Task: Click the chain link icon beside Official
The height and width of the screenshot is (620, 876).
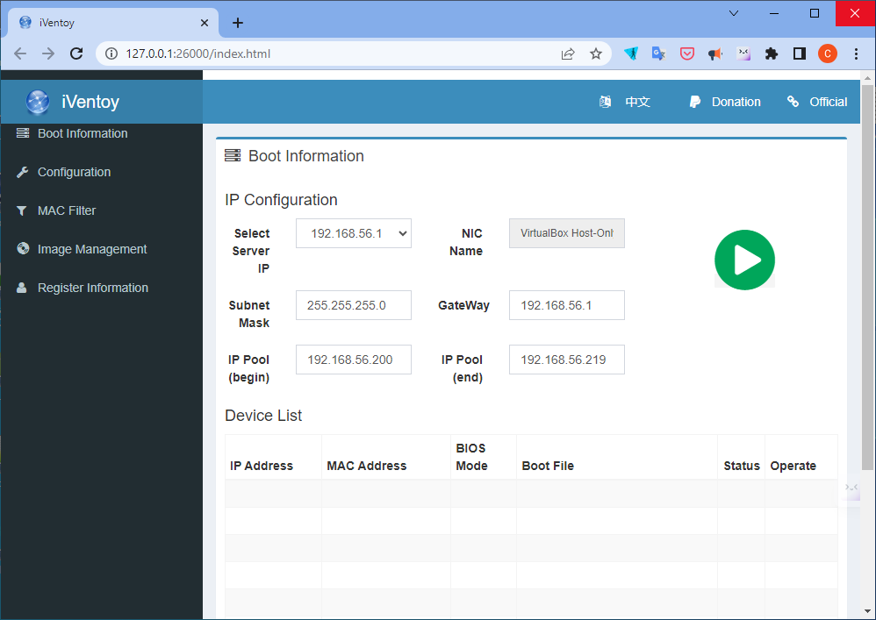Action: pyautogui.click(x=793, y=101)
